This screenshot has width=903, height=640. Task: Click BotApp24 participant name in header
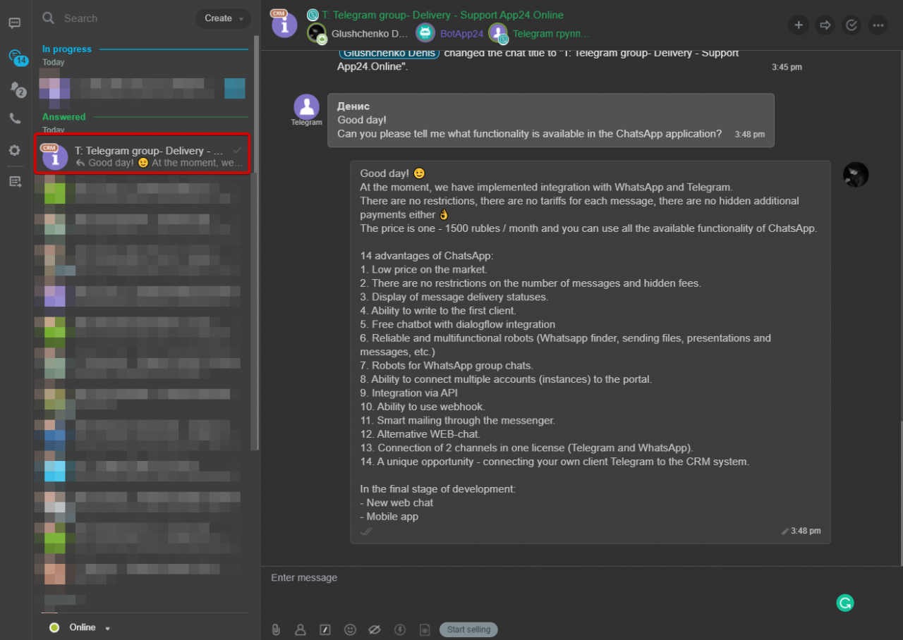pyautogui.click(x=461, y=33)
